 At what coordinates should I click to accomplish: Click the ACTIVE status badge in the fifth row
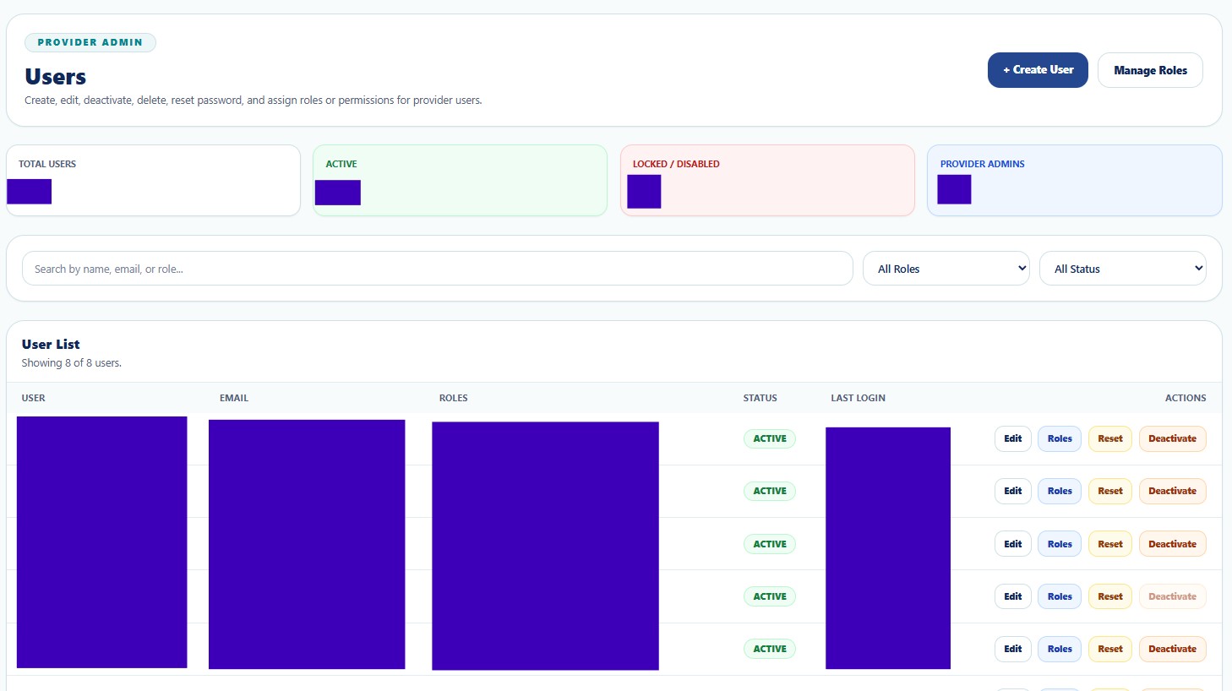770,649
